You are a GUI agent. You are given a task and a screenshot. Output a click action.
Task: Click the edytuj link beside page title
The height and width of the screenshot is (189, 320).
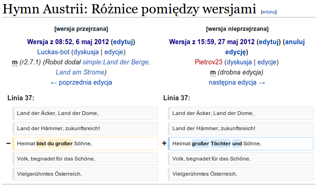pyautogui.click(x=269, y=11)
